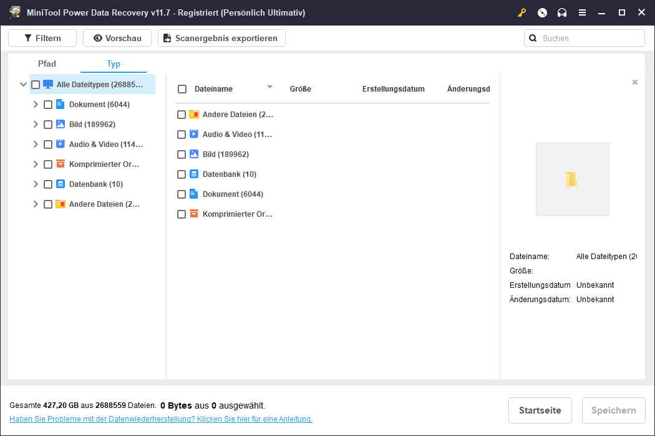Click the key registration icon in title bar
This screenshot has height=436, width=655.
pyautogui.click(x=522, y=12)
